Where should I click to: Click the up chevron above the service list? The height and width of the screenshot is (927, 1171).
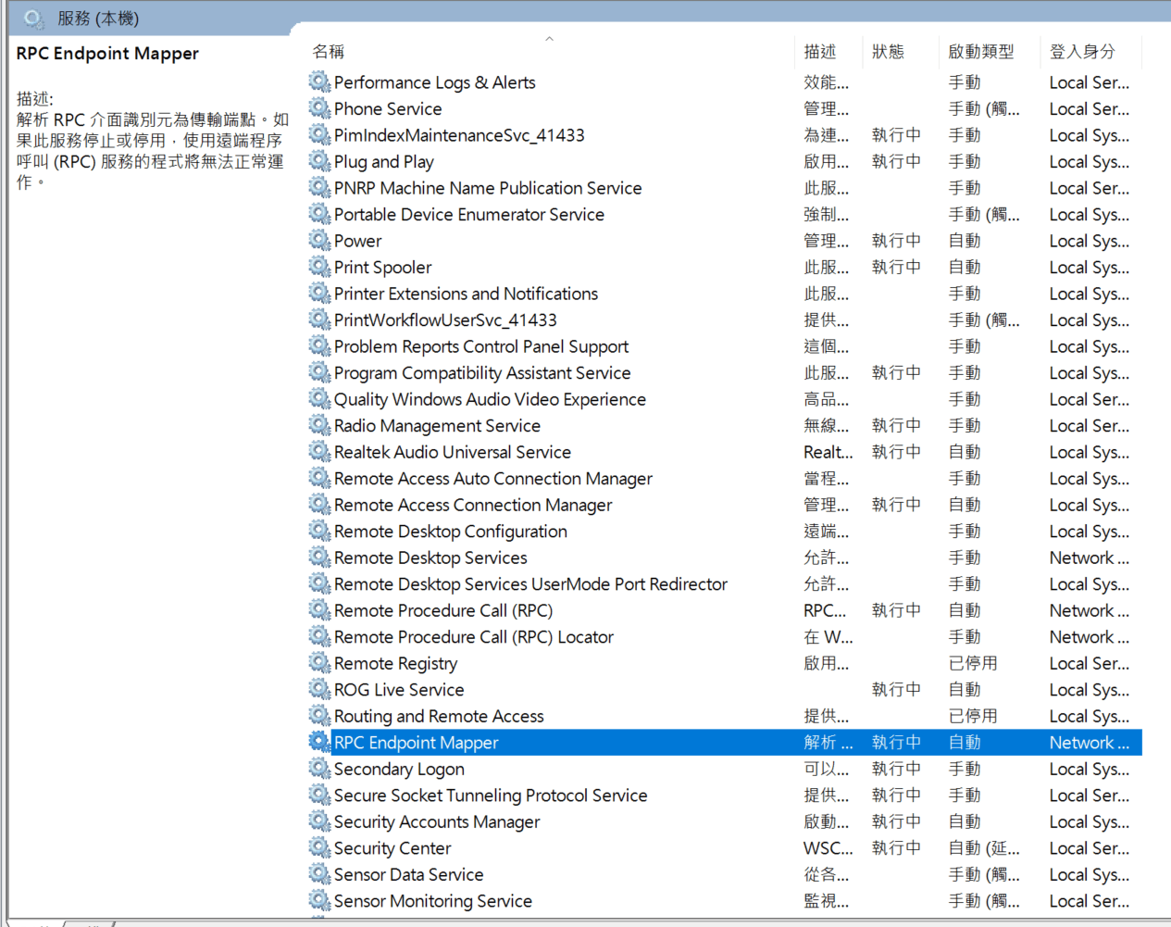(549, 39)
